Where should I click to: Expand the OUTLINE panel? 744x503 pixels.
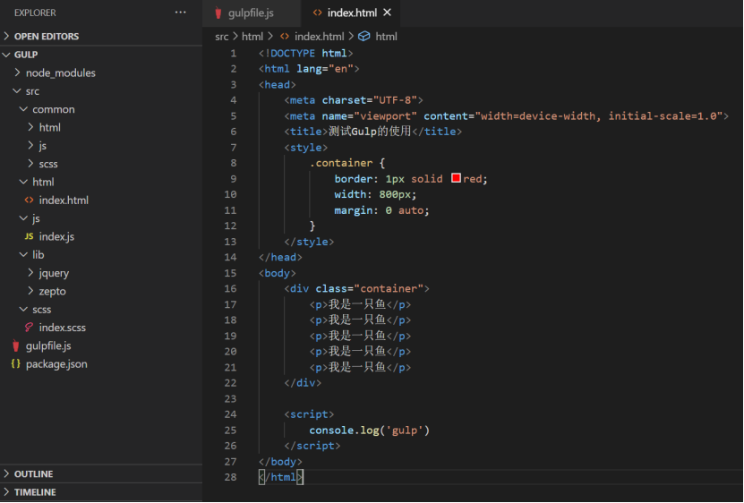101,474
